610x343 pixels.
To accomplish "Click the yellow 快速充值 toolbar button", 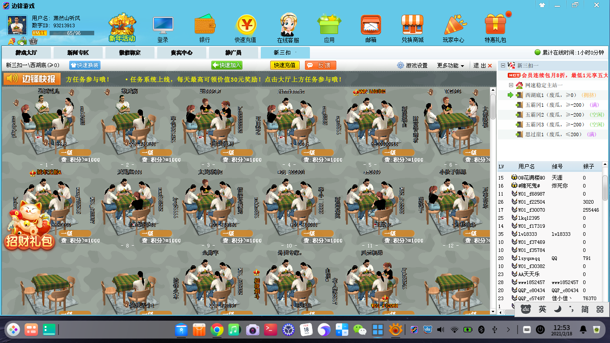I will pyautogui.click(x=285, y=65).
